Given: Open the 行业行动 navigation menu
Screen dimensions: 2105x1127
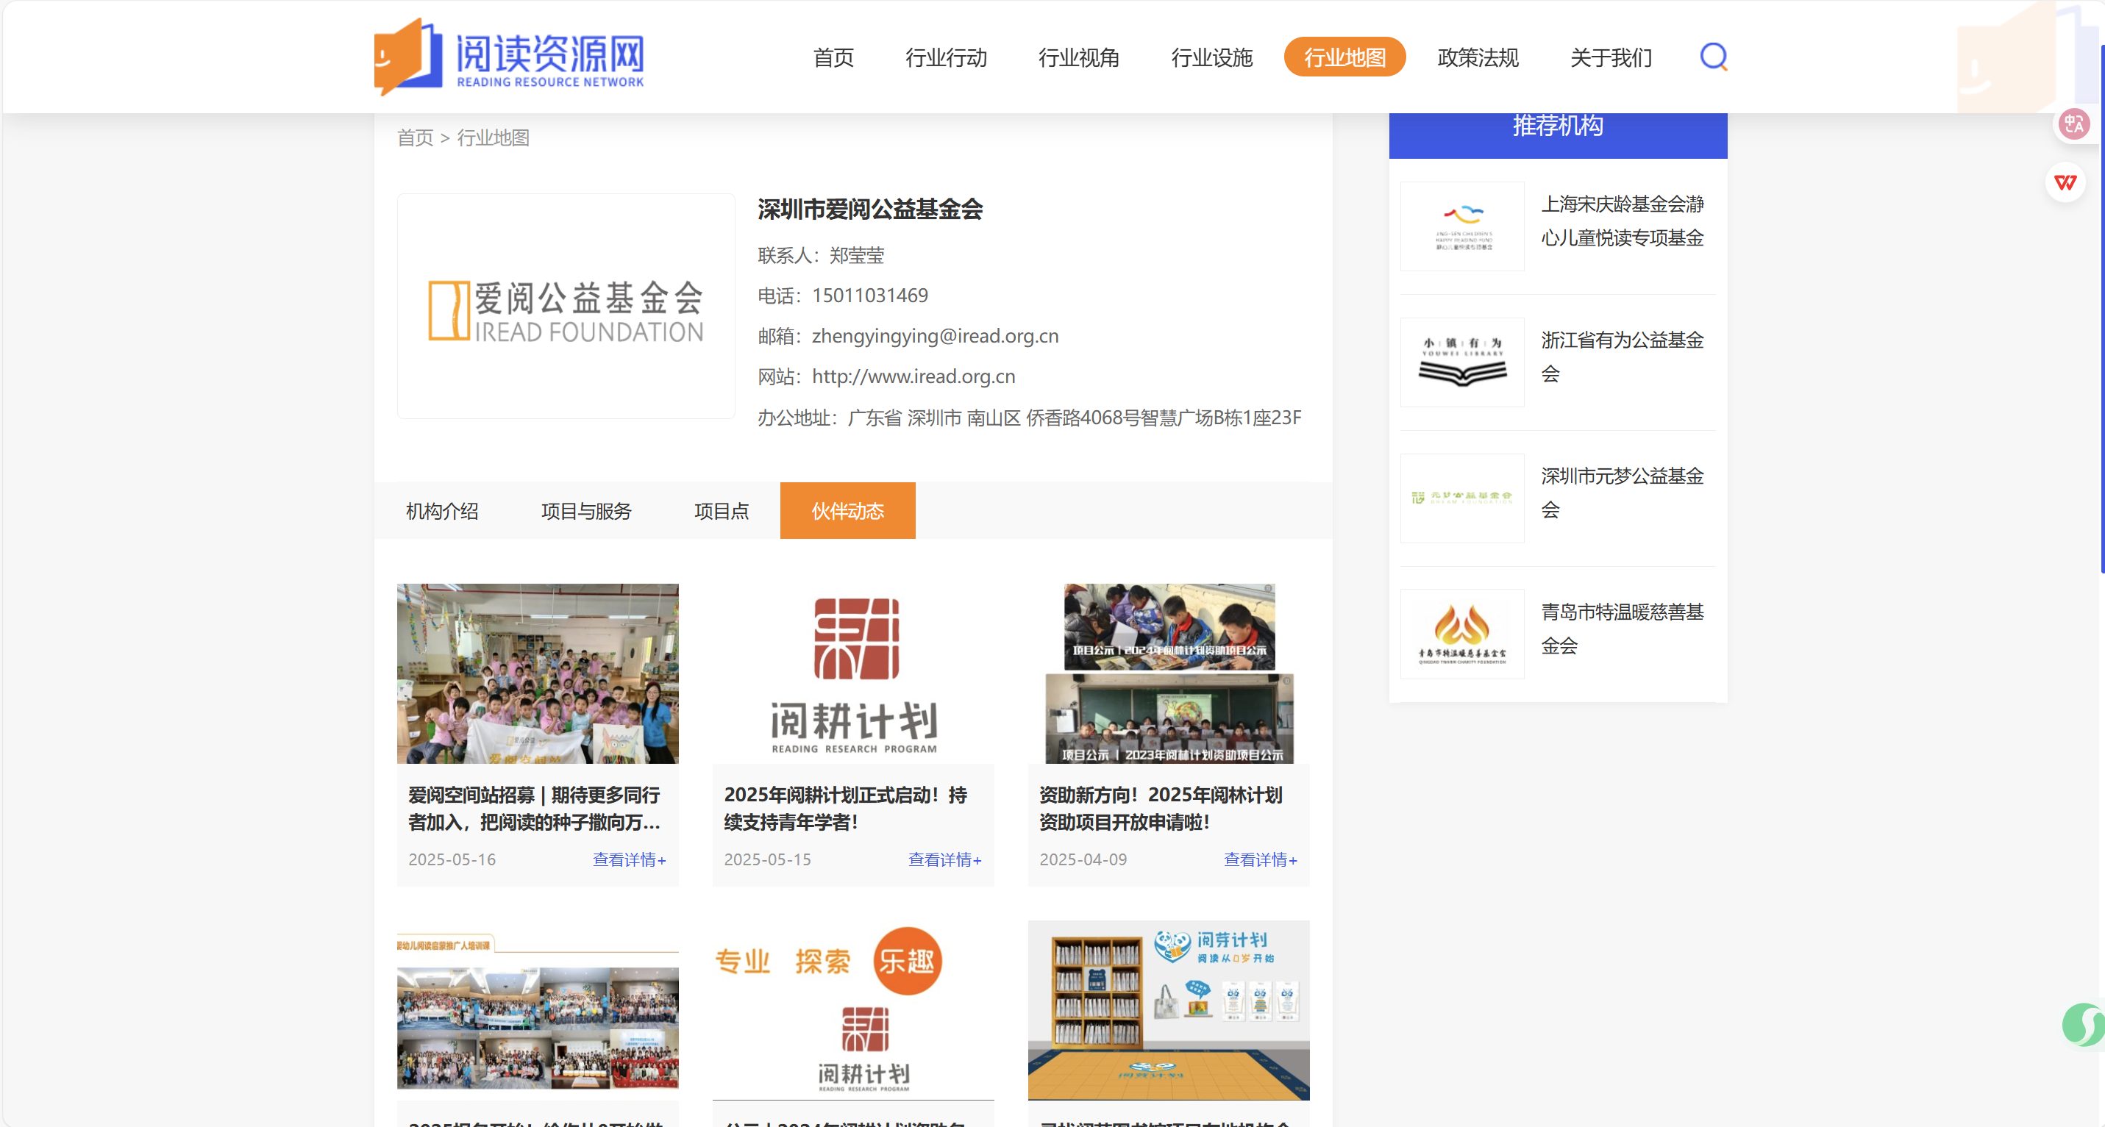Looking at the screenshot, I should click(x=947, y=57).
